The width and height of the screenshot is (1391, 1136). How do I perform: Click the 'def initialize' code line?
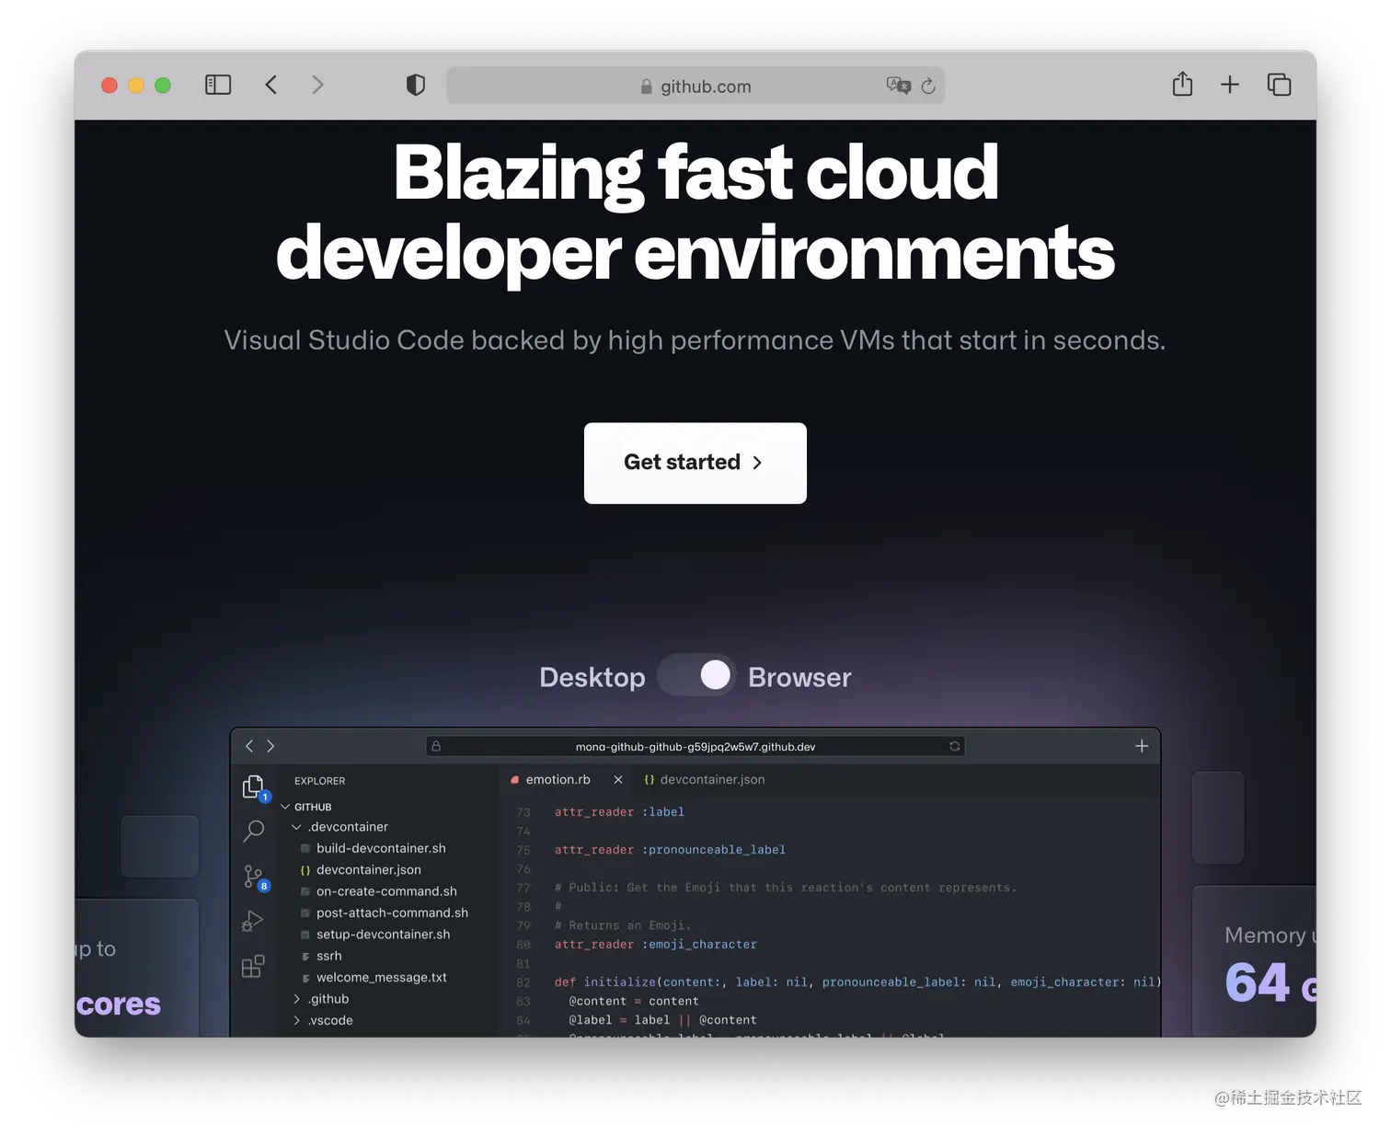point(856,982)
